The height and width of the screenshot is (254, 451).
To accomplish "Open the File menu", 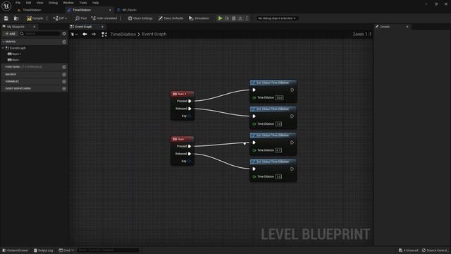I will tap(18, 3).
